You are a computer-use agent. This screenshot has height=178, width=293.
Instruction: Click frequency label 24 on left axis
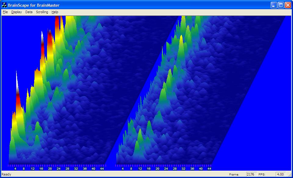point(59,169)
